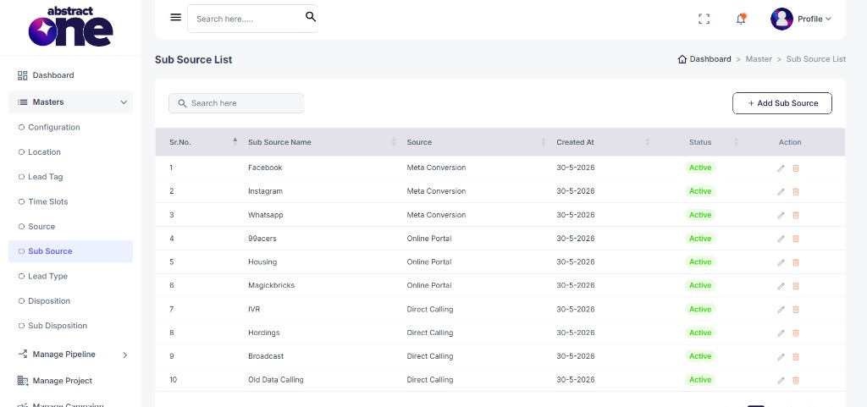Click the profile avatar picture
Screen dimensions: 867x407
781,19
